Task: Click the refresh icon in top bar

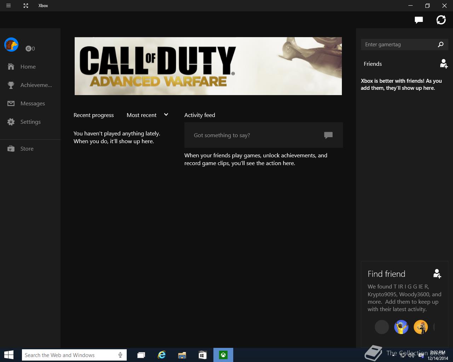Action: pyautogui.click(x=441, y=20)
